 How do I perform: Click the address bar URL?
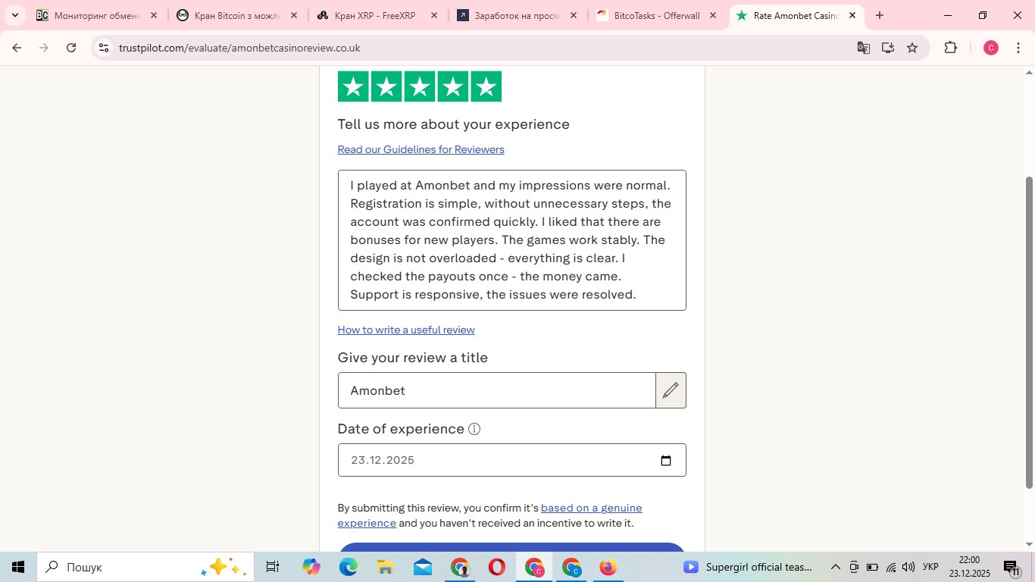coord(239,48)
